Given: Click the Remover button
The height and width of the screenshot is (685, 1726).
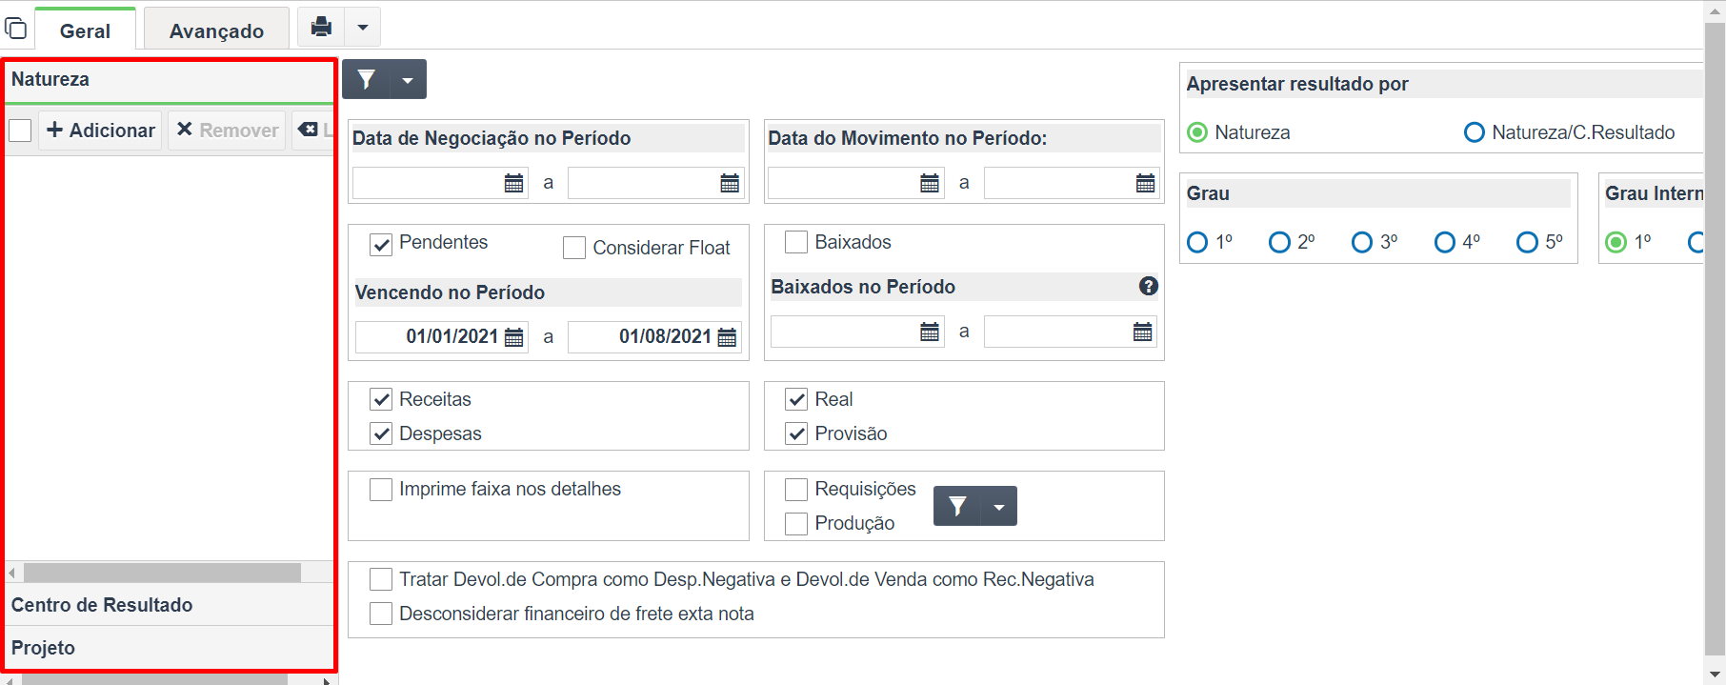Looking at the screenshot, I should pyautogui.click(x=227, y=131).
